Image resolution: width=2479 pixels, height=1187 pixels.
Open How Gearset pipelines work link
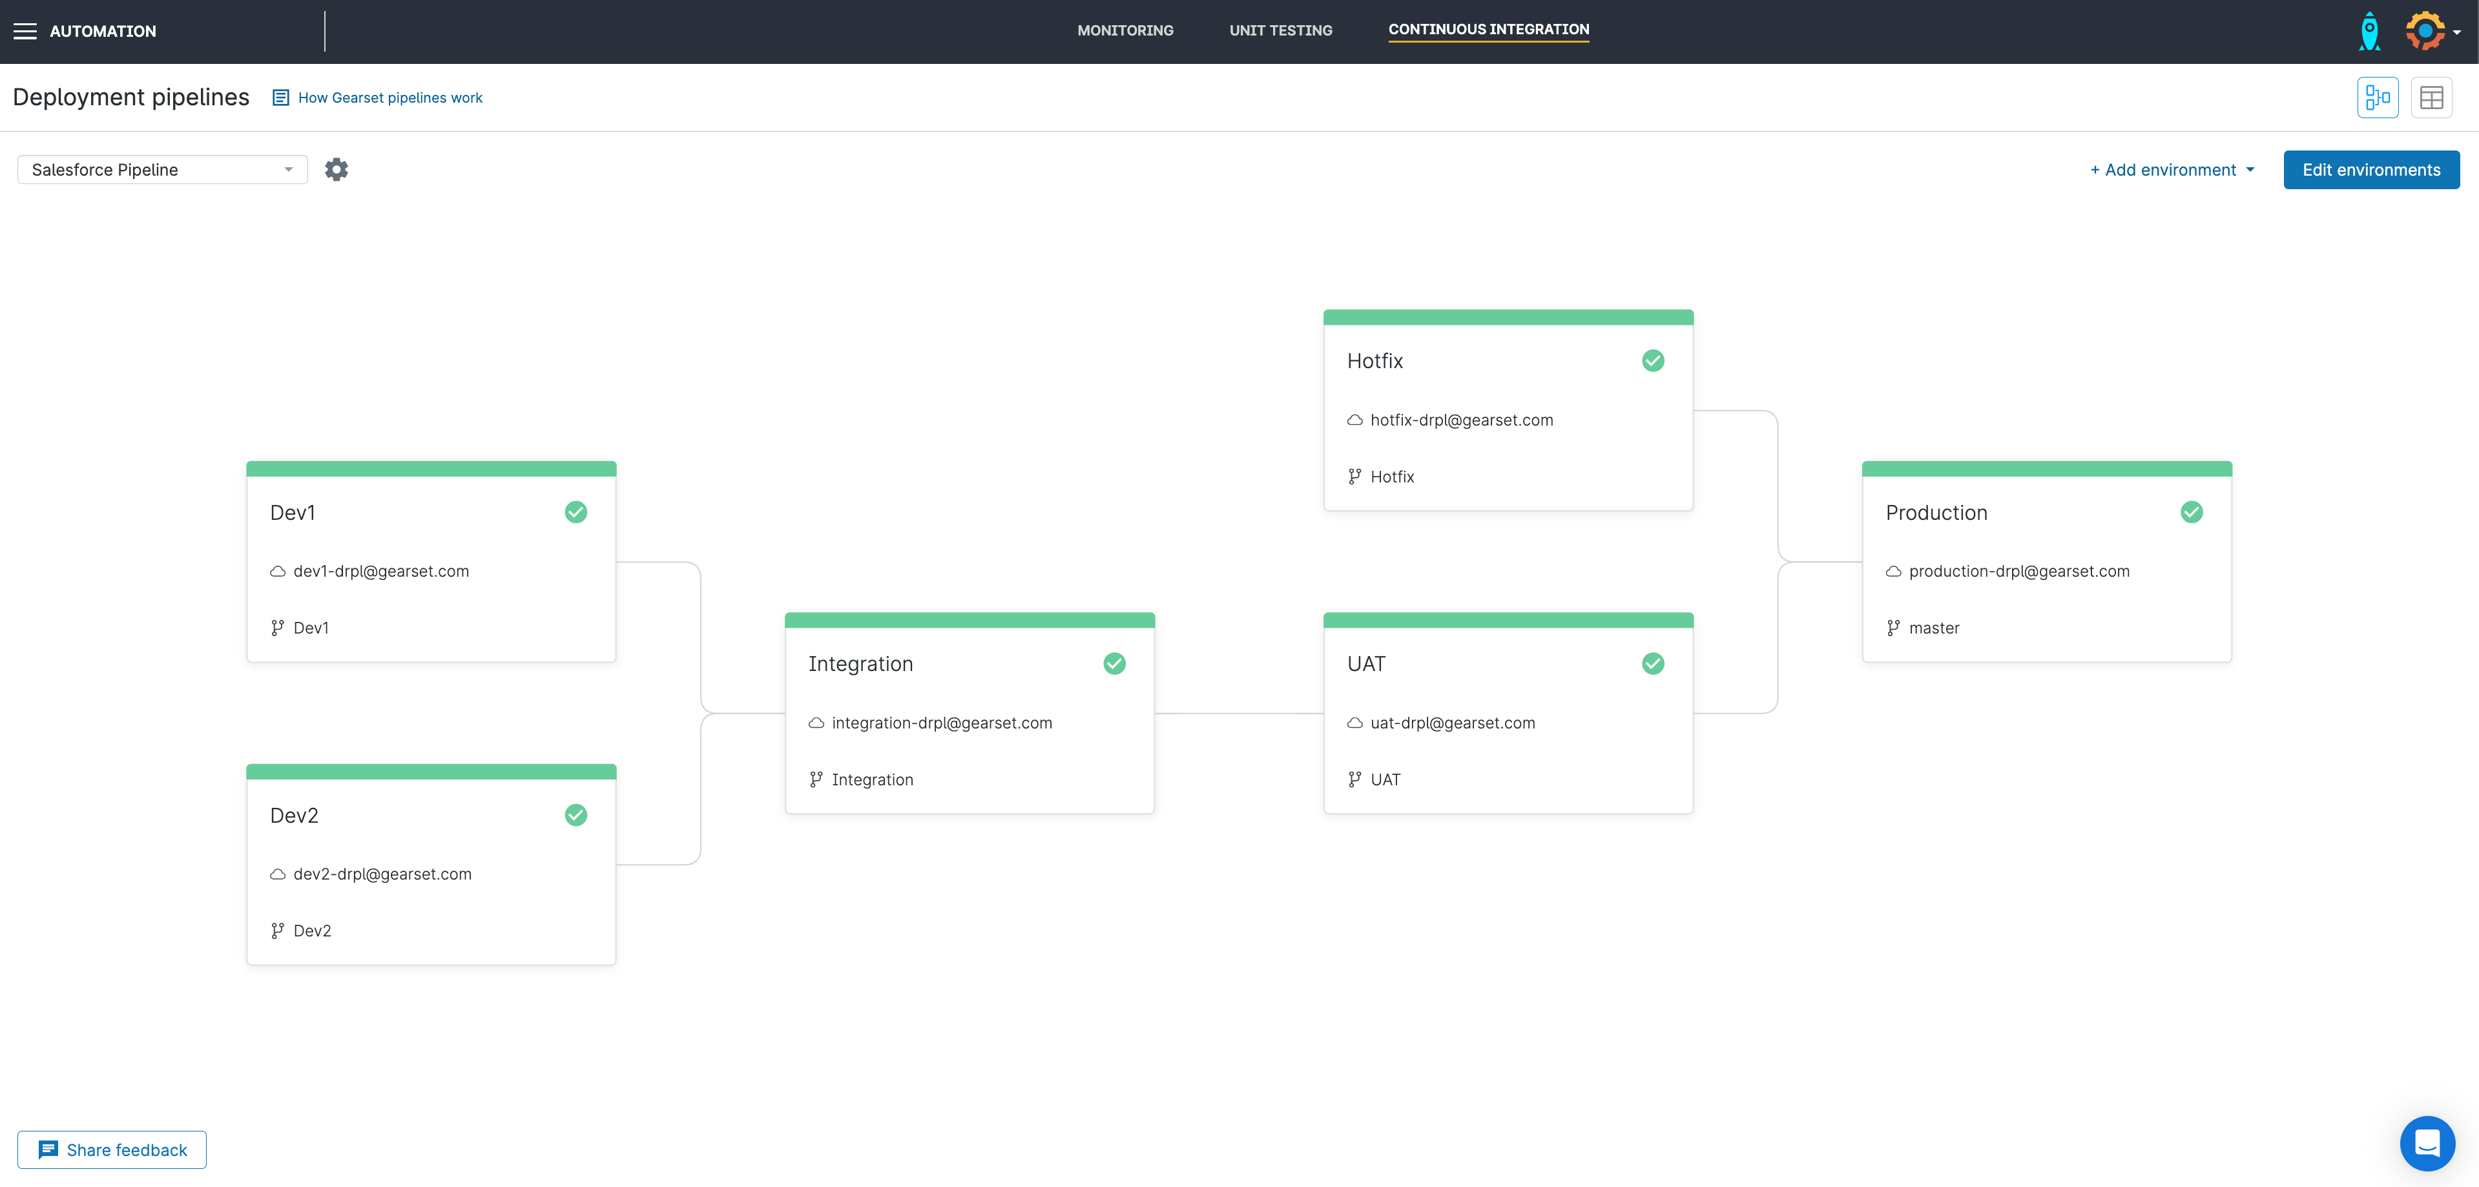click(389, 98)
